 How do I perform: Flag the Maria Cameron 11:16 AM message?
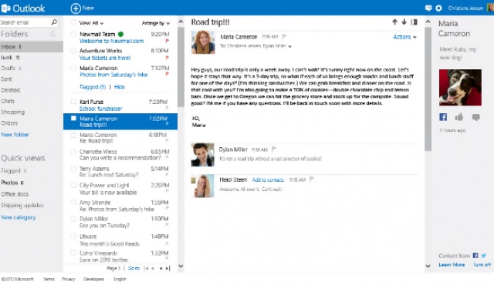[284, 36]
